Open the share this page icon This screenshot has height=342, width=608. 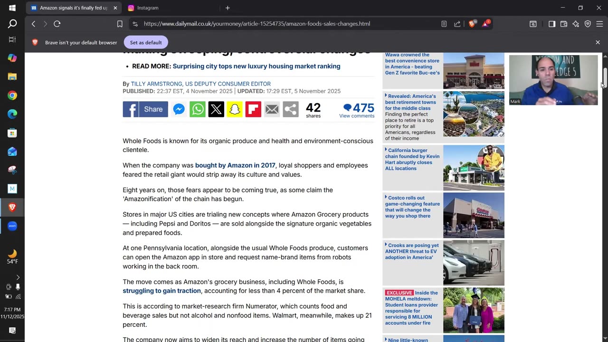pos(457,24)
